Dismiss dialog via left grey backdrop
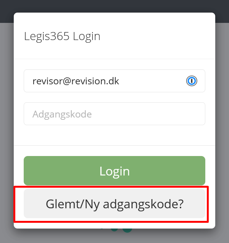 pos(6,124)
